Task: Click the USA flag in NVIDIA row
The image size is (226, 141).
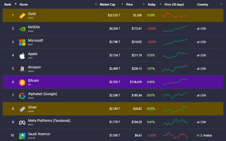Action: click(198, 29)
